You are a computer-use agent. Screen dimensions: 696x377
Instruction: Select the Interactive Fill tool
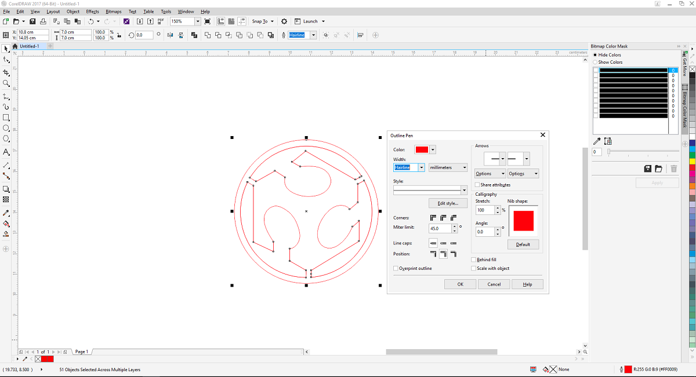click(x=6, y=224)
